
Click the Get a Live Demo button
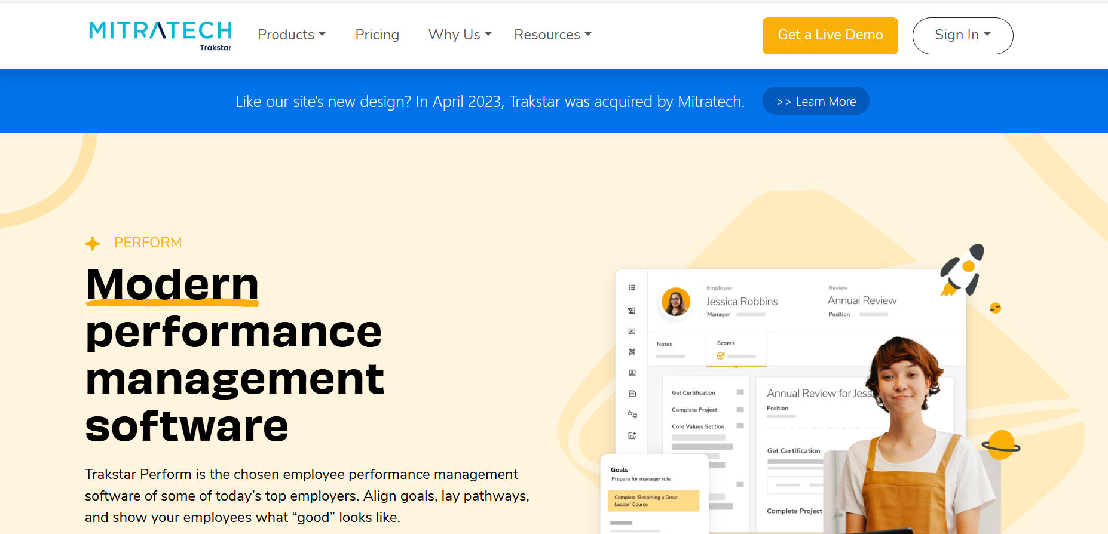[x=830, y=36]
